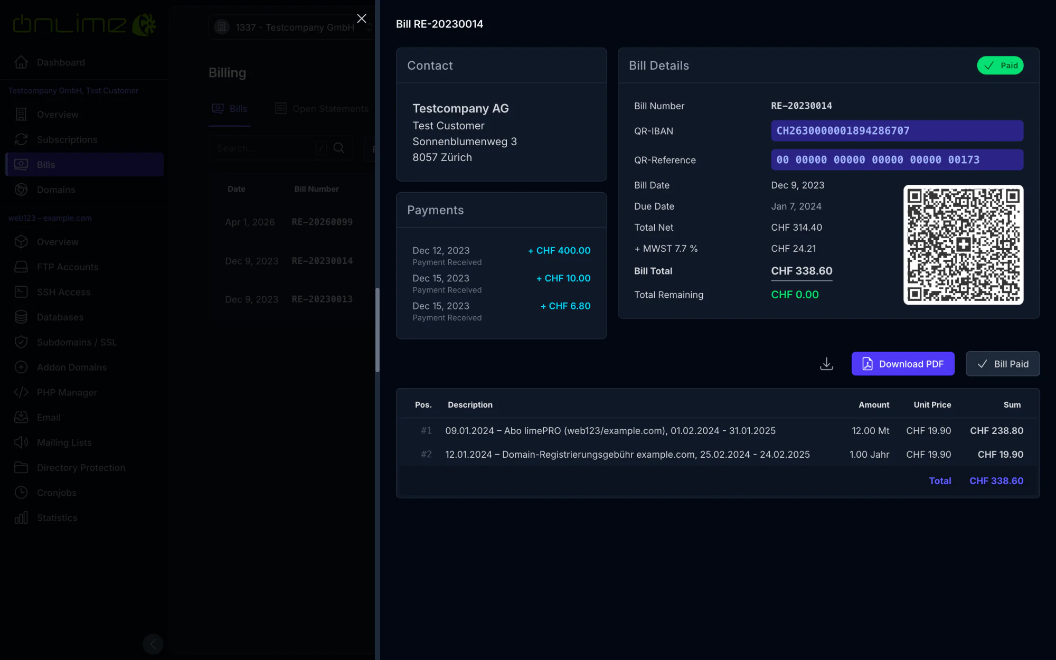Click the green Paid status badge
Image resolution: width=1056 pixels, height=660 pixels.
coord(1000,65)
